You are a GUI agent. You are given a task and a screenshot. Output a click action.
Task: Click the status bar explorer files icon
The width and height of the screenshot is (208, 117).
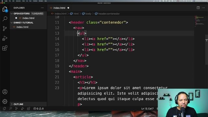click(x=4, y=109)
